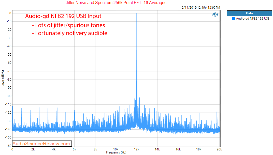Click the -130 label on the level axis
The height and width of the screenshot is (155, 273).
(x=8, y=121)
